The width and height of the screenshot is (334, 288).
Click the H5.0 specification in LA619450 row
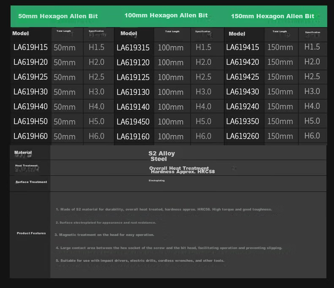click(x=203, y=121)
